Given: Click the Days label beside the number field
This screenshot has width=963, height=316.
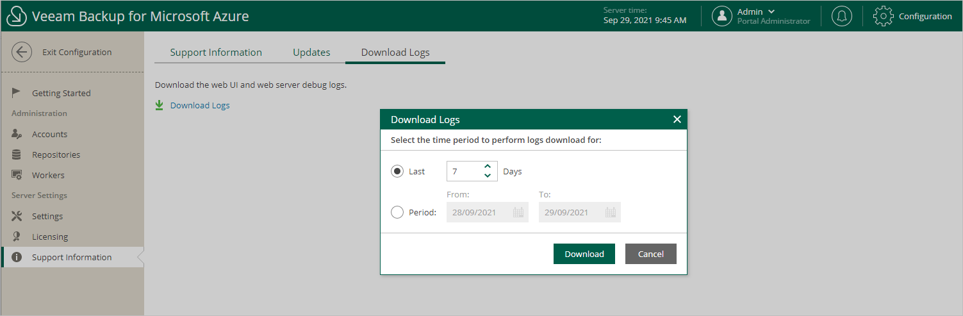Looking at the screenshot, I should point(513,171).
